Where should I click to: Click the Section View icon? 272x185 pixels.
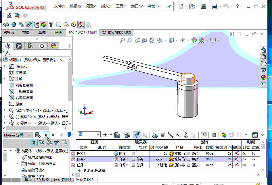[145, 40]
